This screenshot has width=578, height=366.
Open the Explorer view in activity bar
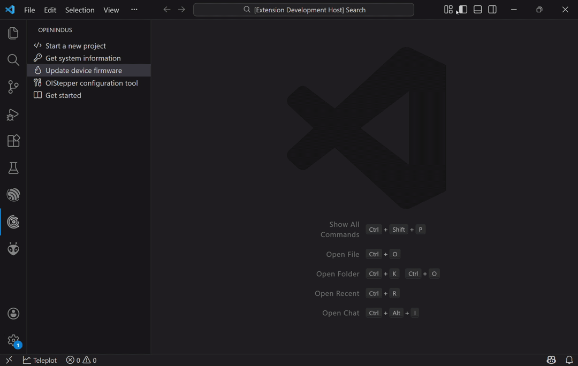point(13,33)
